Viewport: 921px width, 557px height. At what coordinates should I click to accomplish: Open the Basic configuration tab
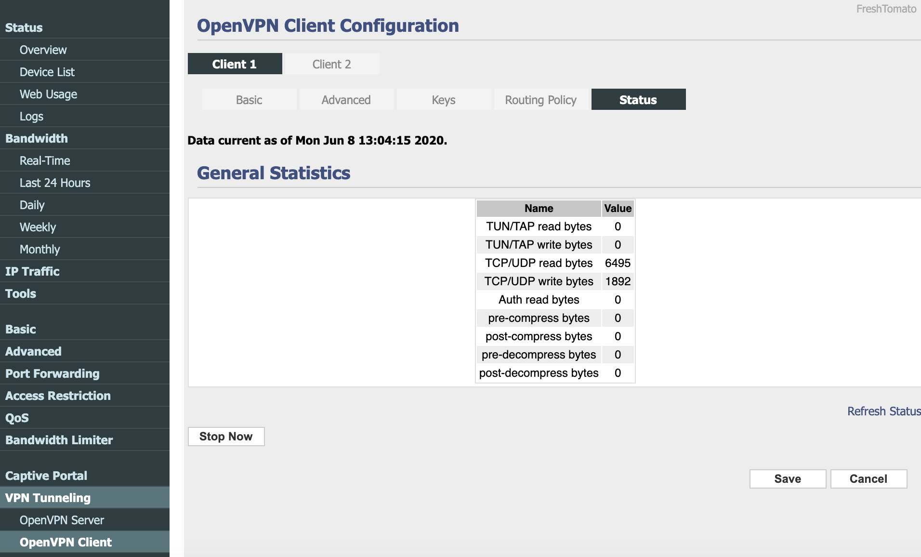pyautogui.click(x=249, y=100)
